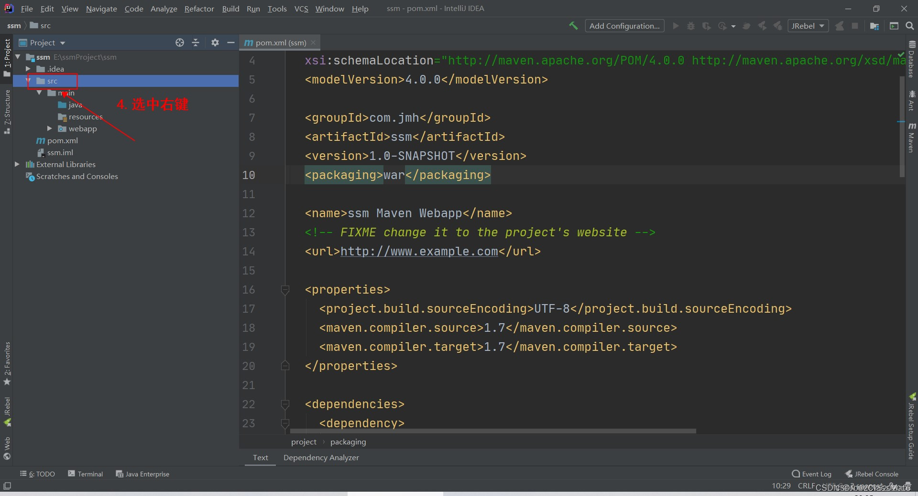Select the resources folder in tree
The image size is (918, 496).
(x=80, y=116)
